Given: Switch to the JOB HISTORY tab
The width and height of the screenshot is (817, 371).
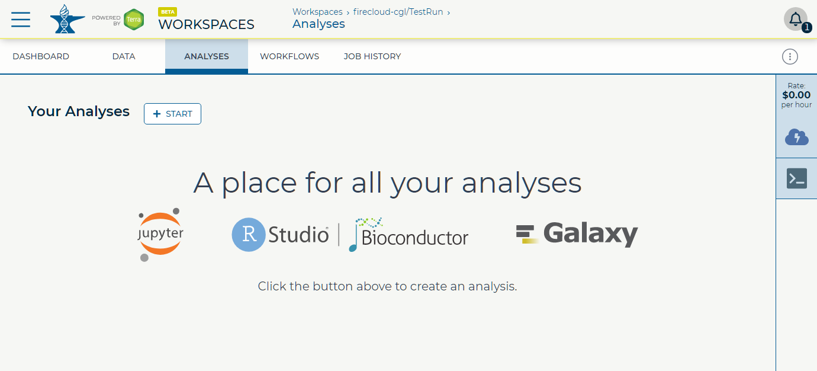Looking at the screenshot, I should [372, 56].
